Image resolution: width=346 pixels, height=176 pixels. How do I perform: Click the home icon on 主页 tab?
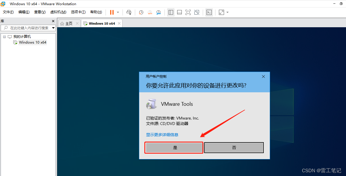coord(62,24)
